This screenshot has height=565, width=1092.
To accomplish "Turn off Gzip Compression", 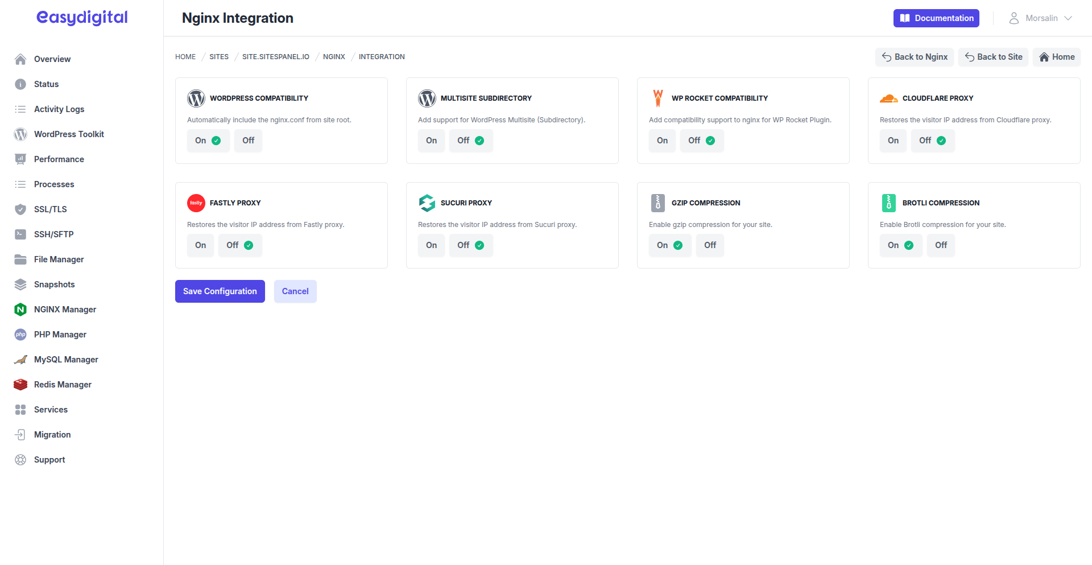I will (710, 245).
